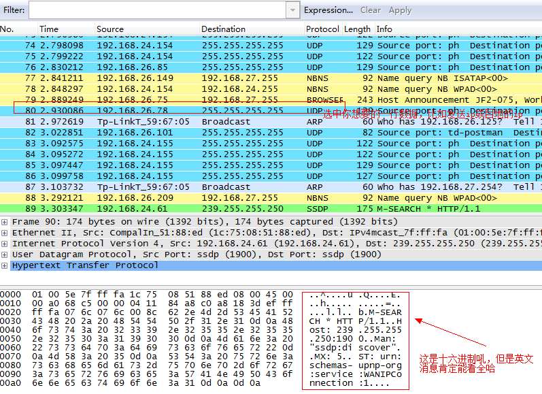The height and width of the screenshot is (394, 542).
Task: Click inside the Filter input field
Action: tap(157, 10)
